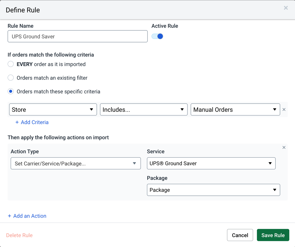Click 'If orders match the following criteria' heading
The image size is (295, 247).
[x=51, y=55]
